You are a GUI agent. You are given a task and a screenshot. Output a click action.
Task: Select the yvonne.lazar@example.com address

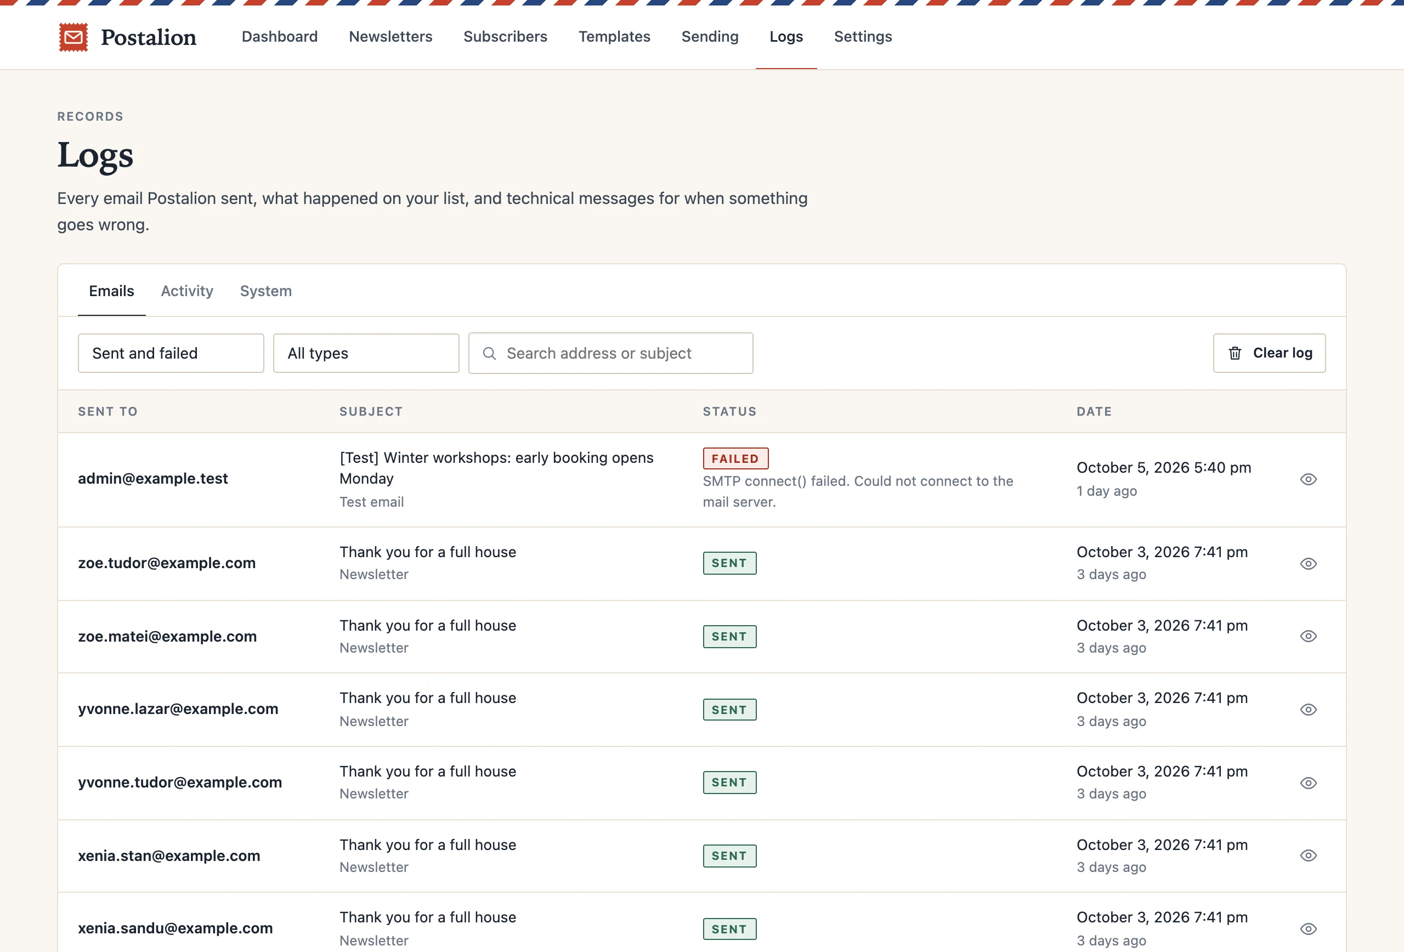click(x=178, y=709)
